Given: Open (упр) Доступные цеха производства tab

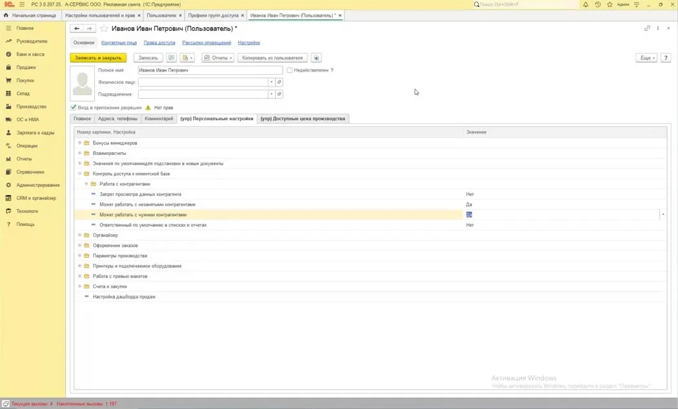Looking at the screenshot, I should tap(303, 119).
